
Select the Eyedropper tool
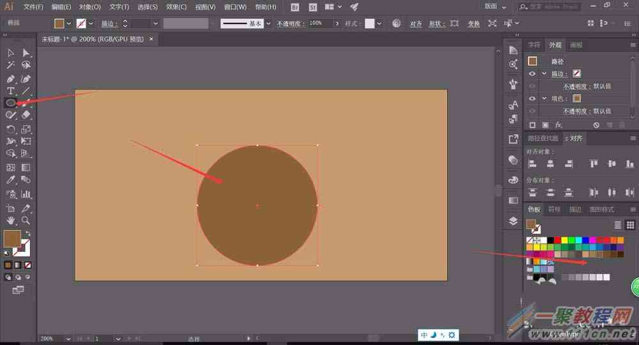coord(11,179)
